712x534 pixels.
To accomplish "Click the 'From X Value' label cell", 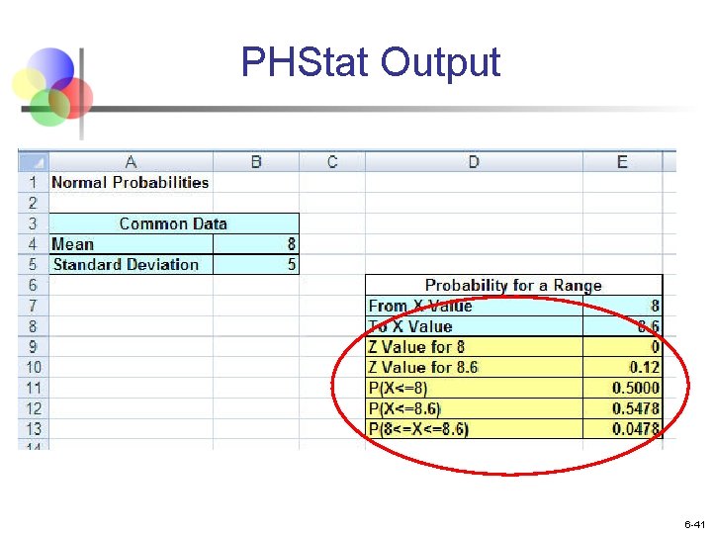I will pos(474,306).
